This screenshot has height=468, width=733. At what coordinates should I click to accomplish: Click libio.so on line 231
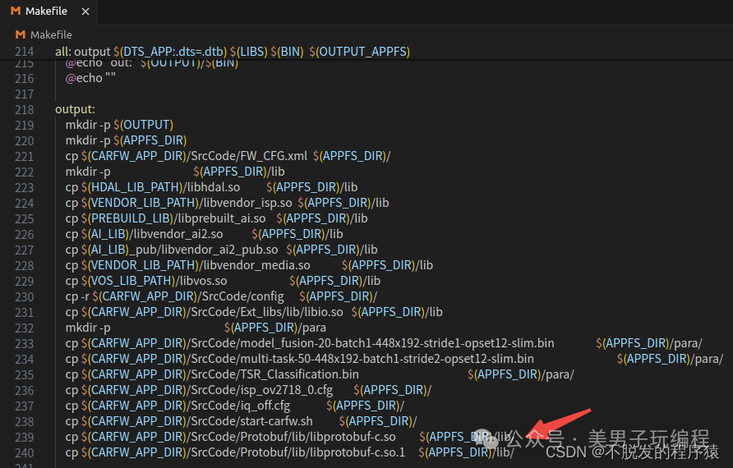[x=325, y=312]
